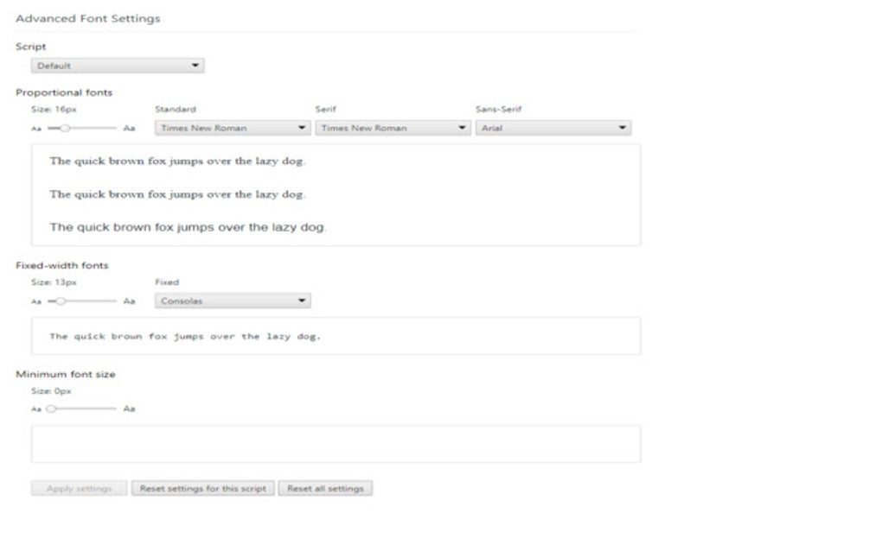Open the Script dropdown showing Default

point(118,65)
